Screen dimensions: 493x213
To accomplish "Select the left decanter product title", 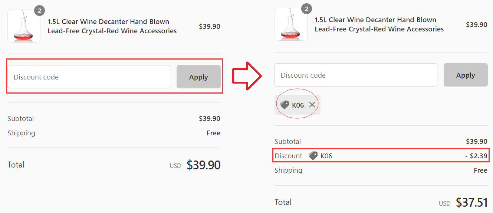I will point(112,26).
